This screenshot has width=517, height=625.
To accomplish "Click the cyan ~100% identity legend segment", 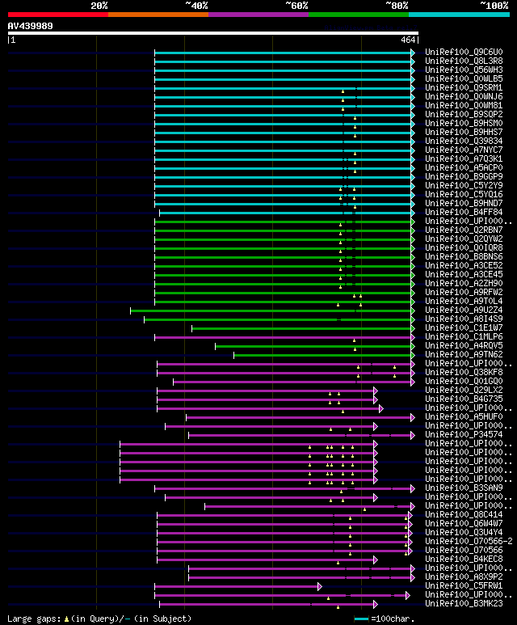I will (x=459, y=15).
